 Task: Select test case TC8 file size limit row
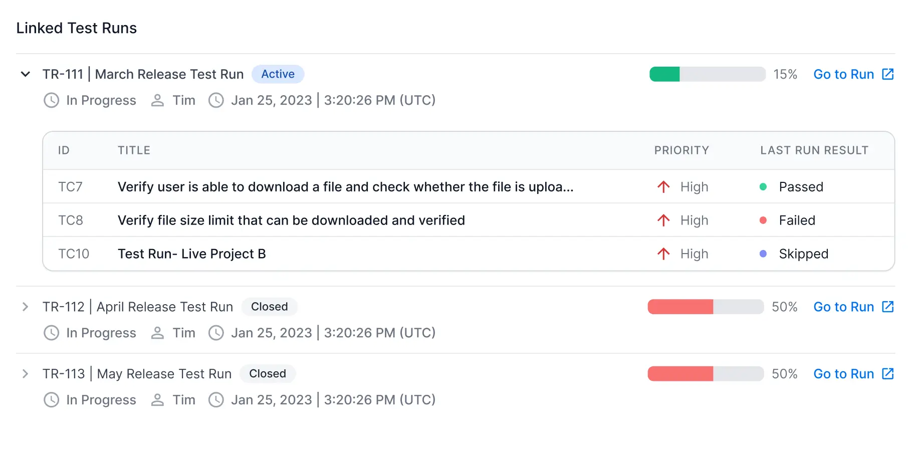[291, 220]
